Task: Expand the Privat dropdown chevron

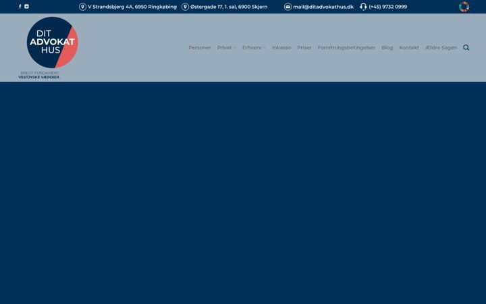Action: tap(234, 48)
